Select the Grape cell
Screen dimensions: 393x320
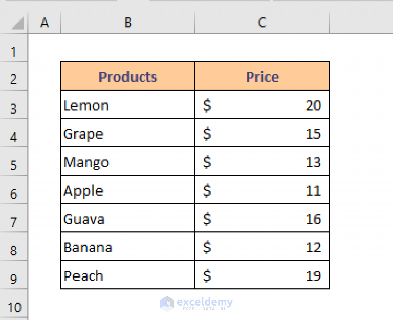[x=128, y=133]
